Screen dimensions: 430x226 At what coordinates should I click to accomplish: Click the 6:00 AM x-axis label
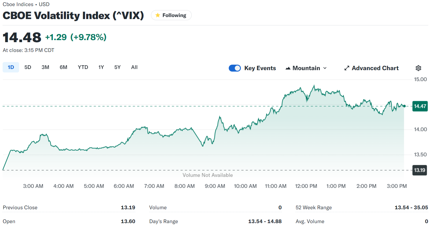tap(124, 186)
